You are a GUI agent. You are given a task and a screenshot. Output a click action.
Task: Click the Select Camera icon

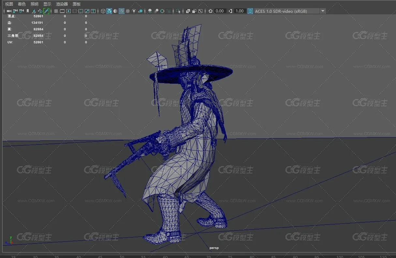tap(9, 11)
